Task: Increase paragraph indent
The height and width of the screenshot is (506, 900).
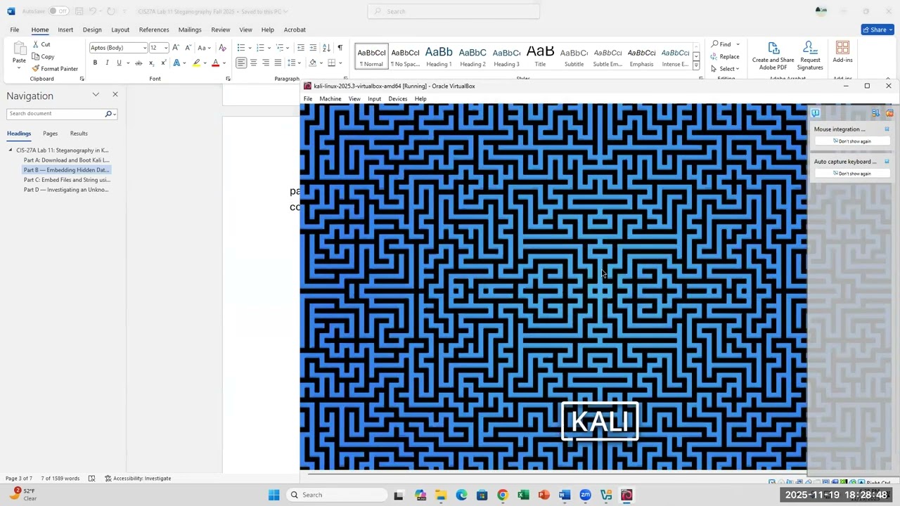Action: [x=313, y=47]
